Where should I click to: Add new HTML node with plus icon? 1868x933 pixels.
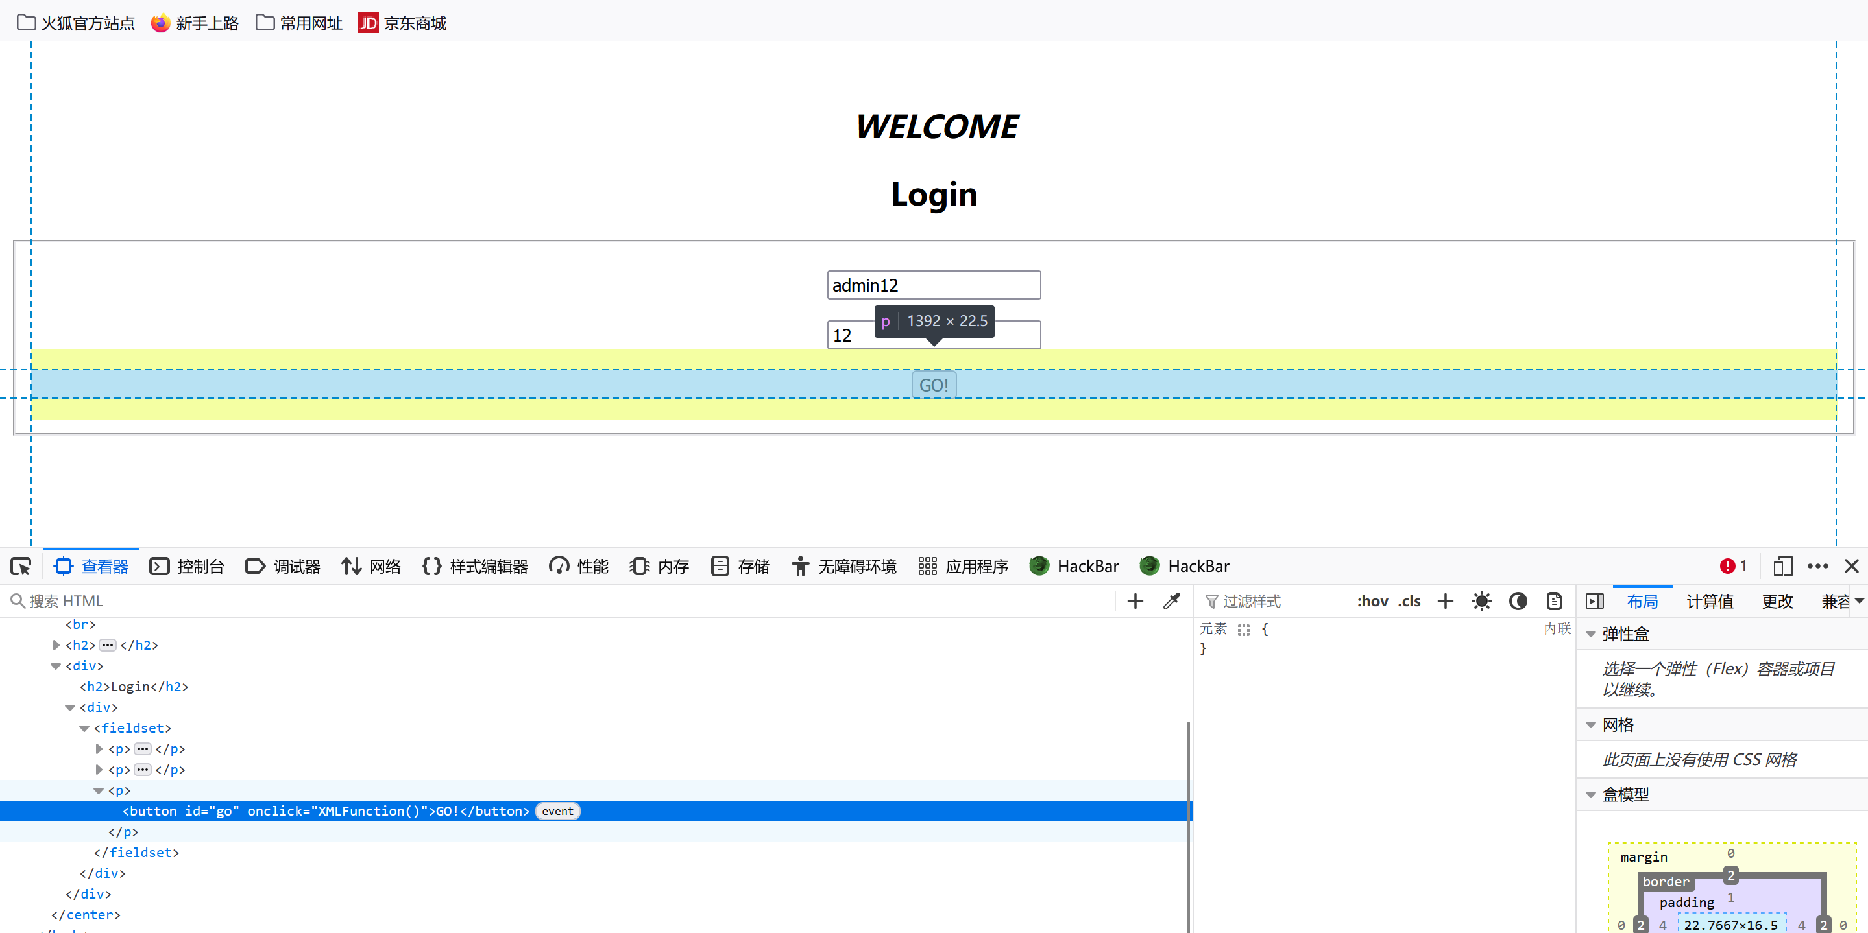tap(1135, 601)
